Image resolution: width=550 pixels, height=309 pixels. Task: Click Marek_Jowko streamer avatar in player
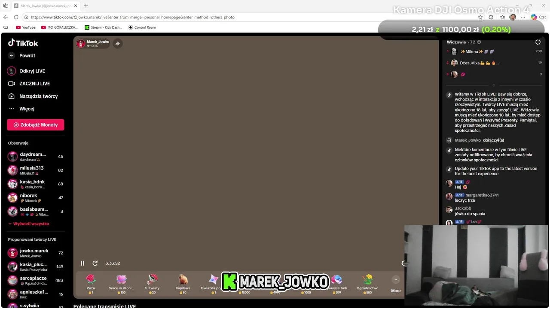pos(81,43)
